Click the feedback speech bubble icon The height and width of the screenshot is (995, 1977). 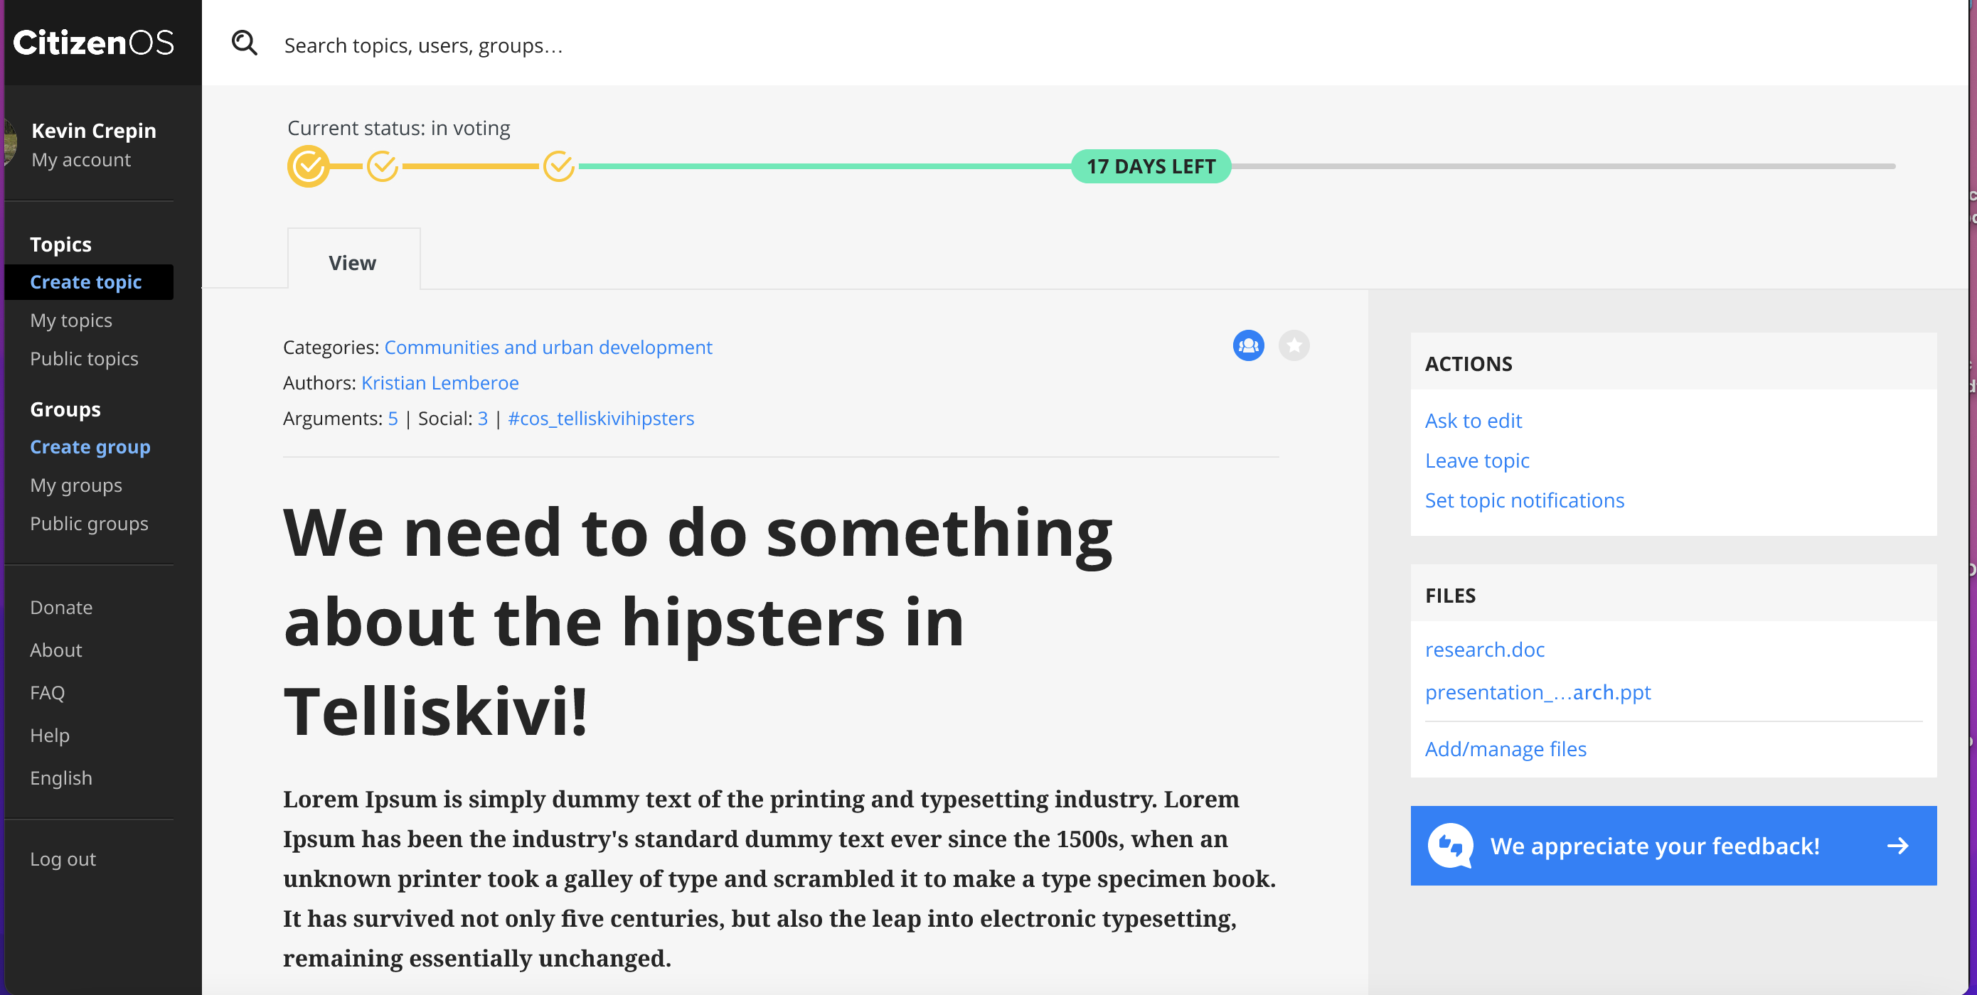pyautogui.click(x=1451, y=846)
